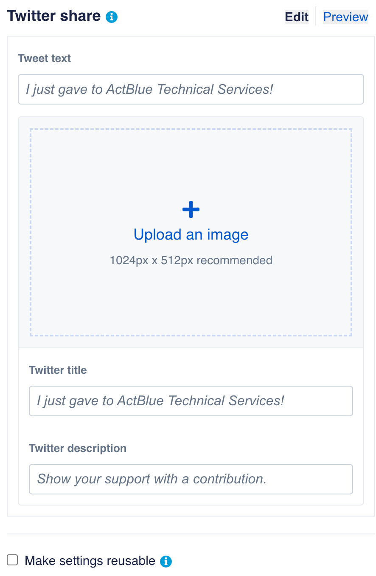Click the horizontal separator above Make settings reusable
The image size is (376, 576).
tap(191, 534)
